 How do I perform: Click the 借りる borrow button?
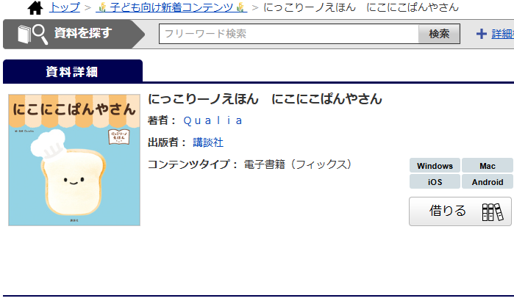coord(460,211)
